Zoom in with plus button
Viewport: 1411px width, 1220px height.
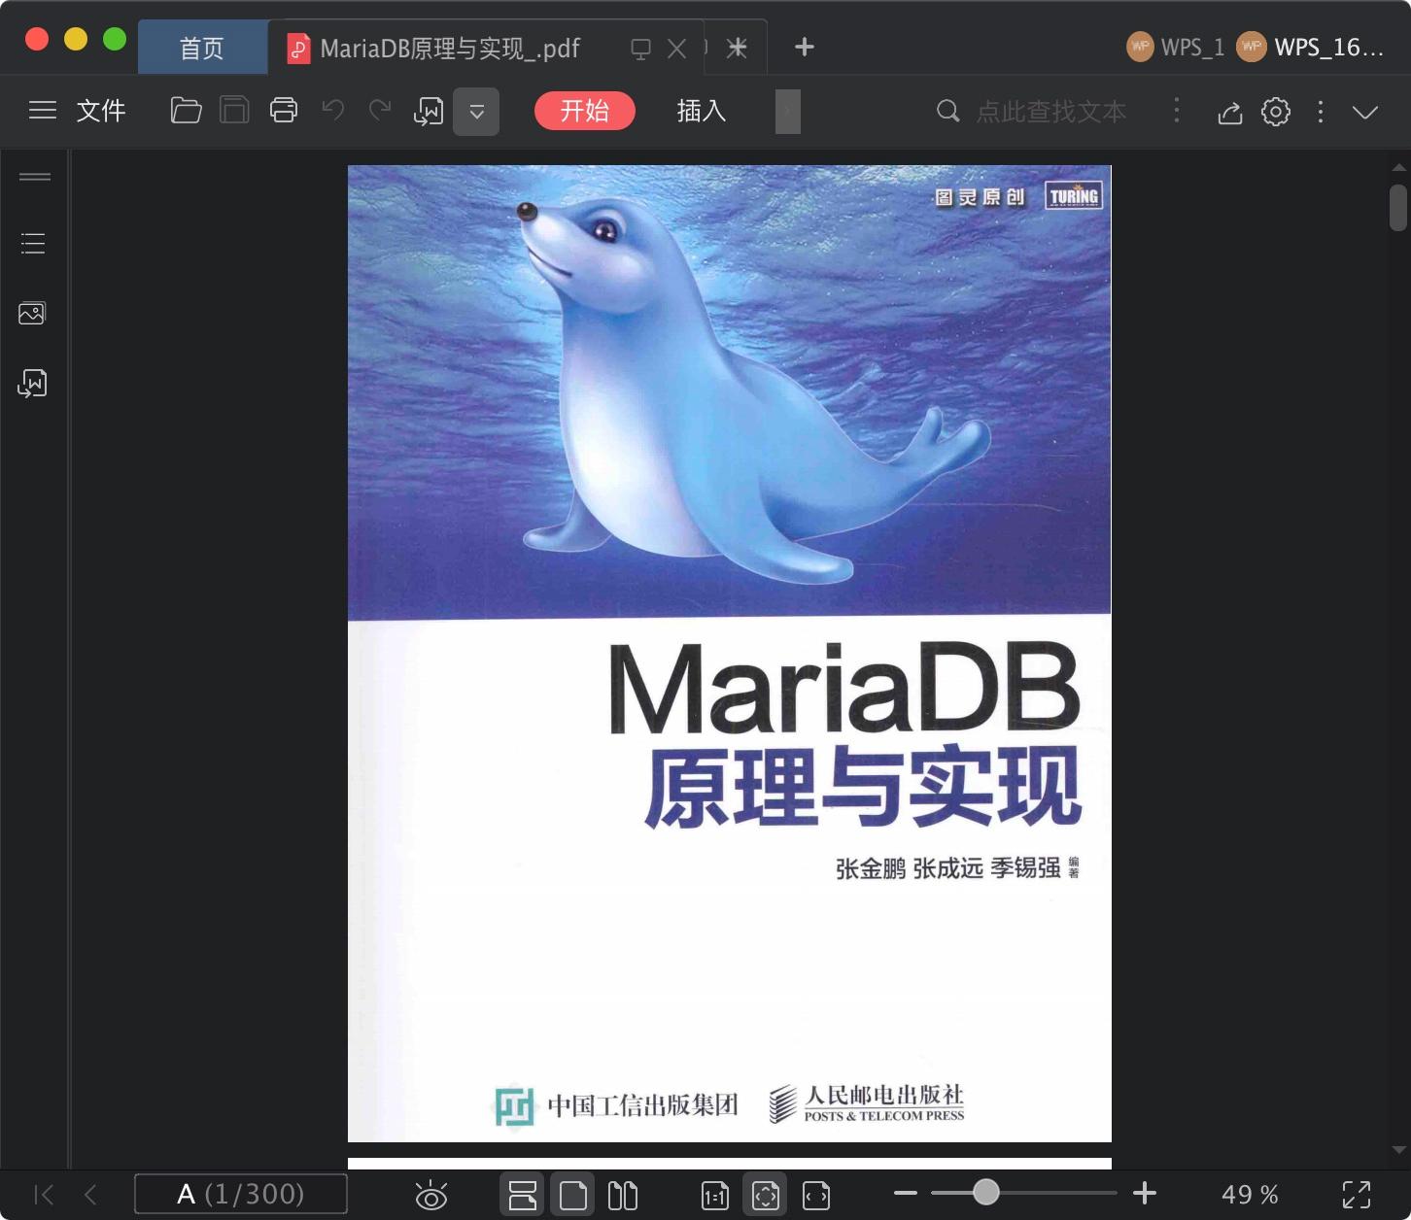click(1145, 1193)
